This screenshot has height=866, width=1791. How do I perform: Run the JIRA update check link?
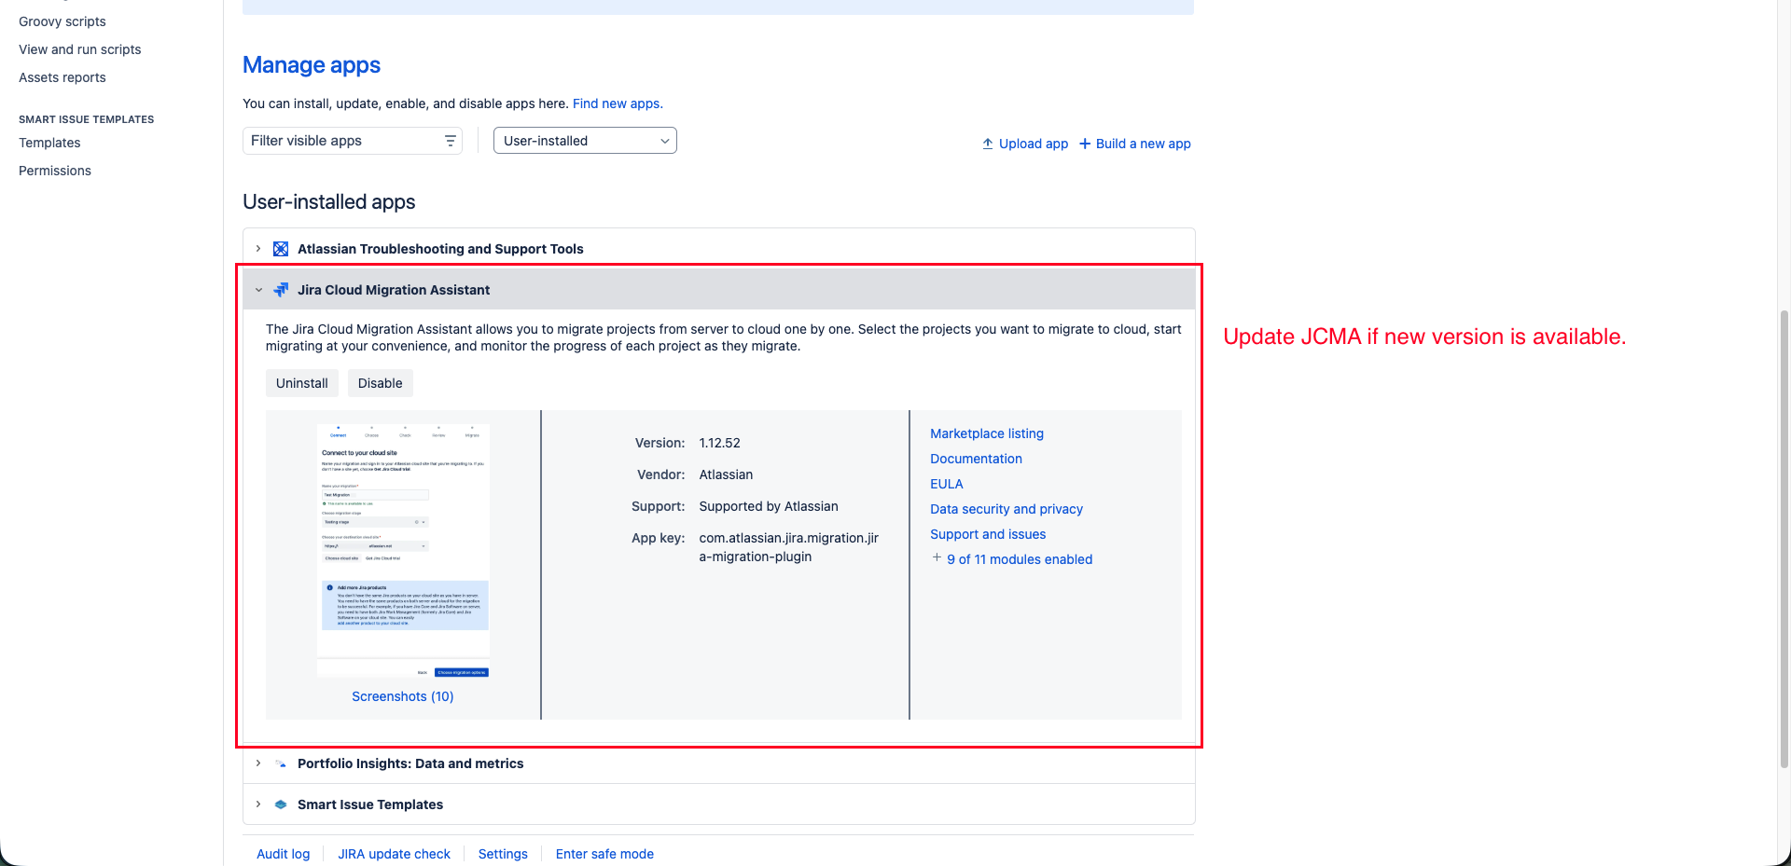click(395, 854)
